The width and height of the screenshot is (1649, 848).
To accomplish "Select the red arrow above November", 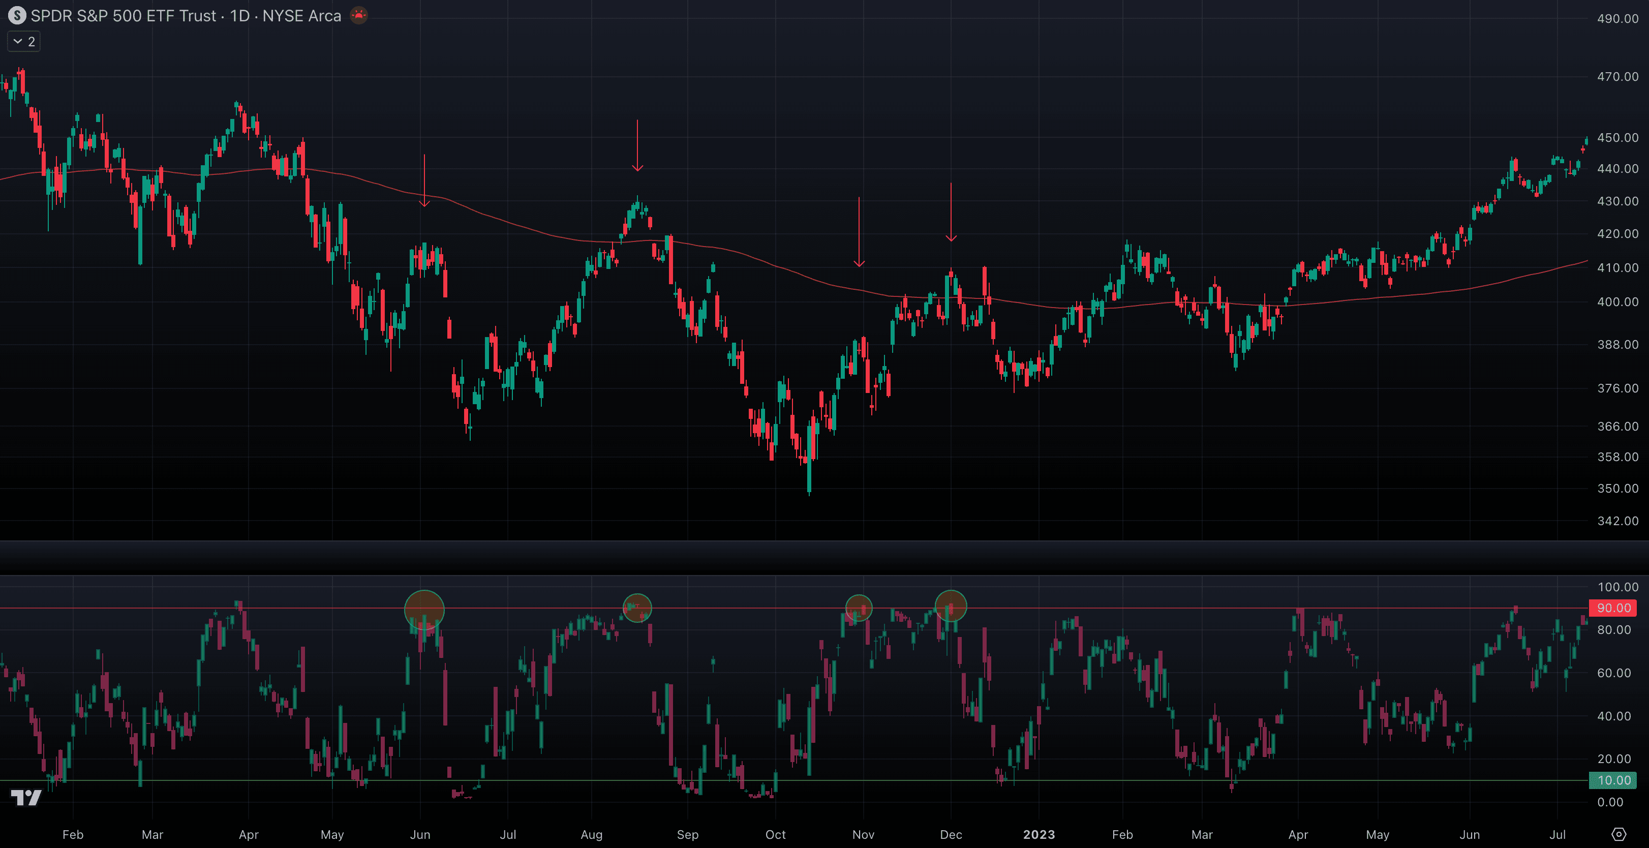I will tap(859, 231).
